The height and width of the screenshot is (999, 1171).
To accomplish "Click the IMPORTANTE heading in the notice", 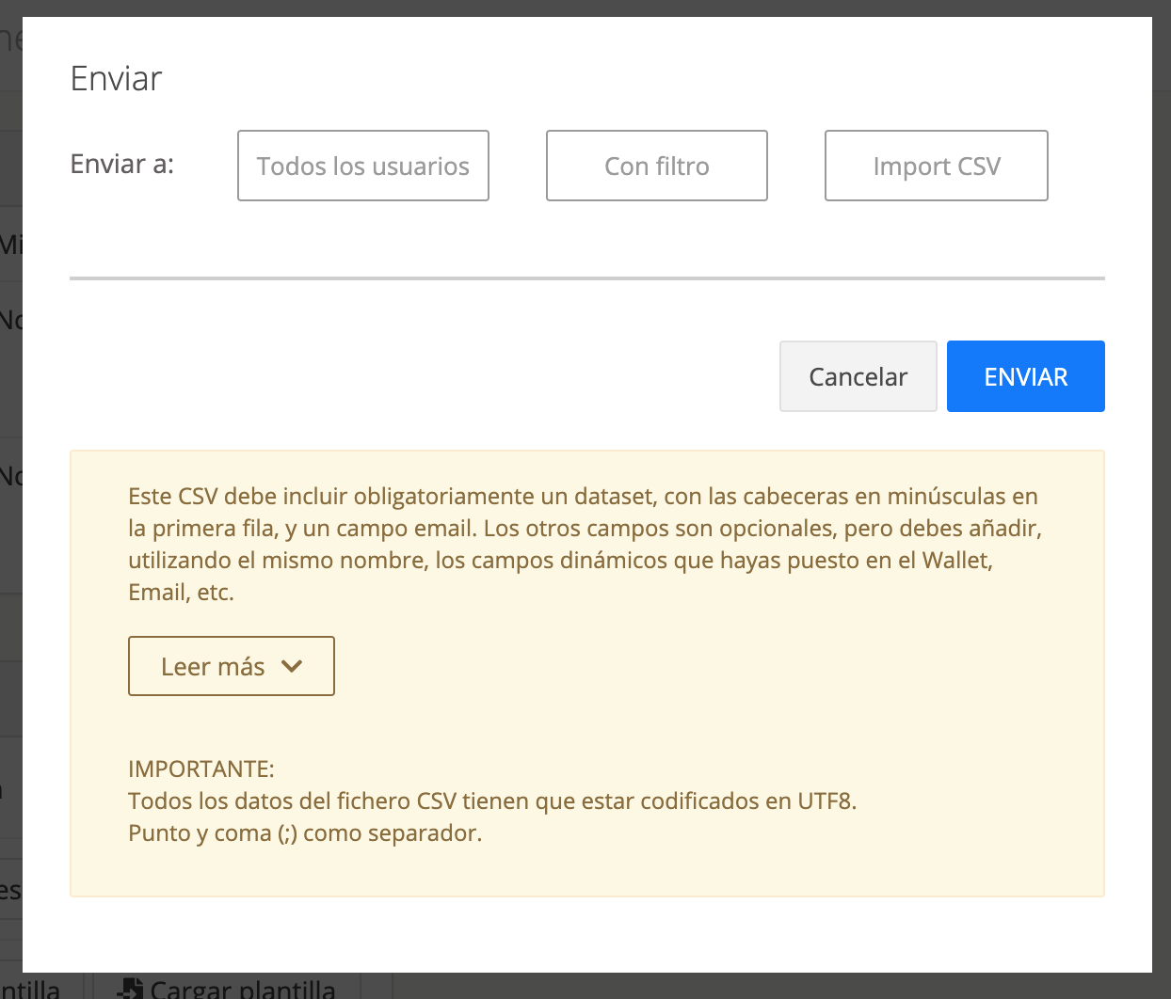I will [x=201, y=769].
